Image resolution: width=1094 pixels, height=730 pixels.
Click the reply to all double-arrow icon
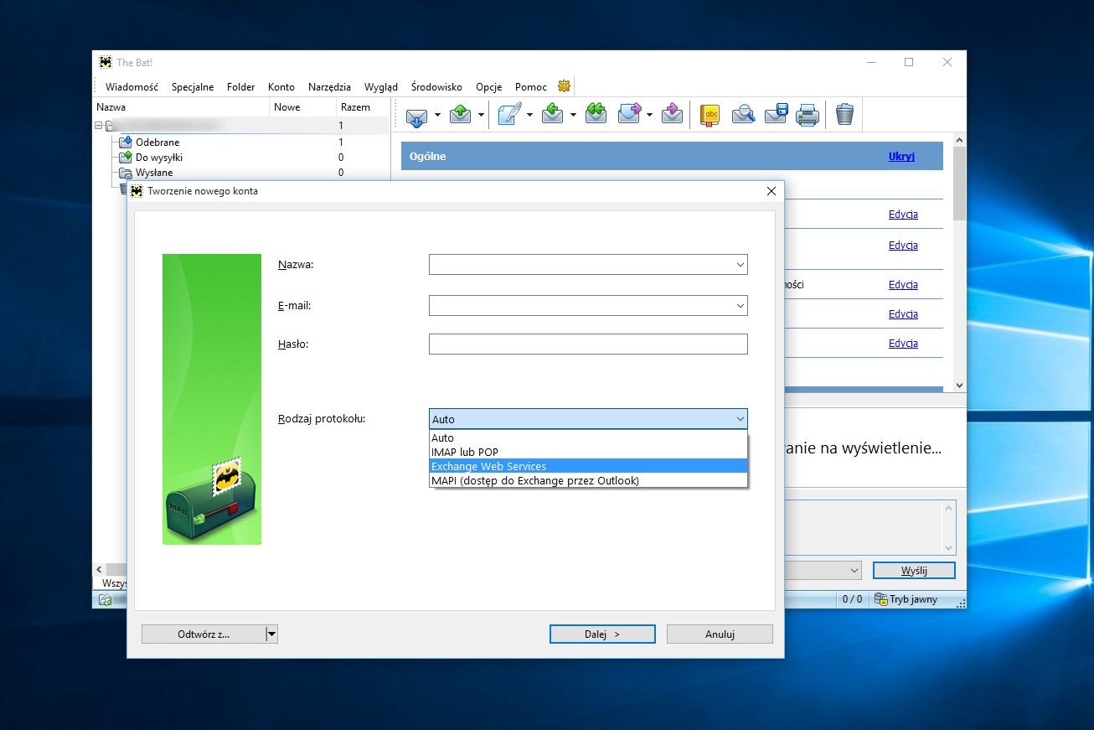coord(596,115)
